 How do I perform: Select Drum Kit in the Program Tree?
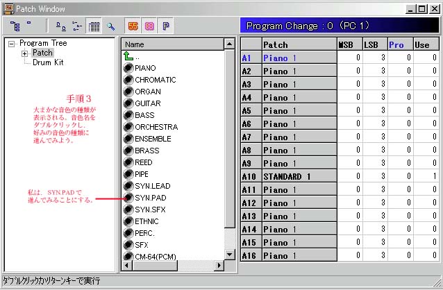point(48,62)
